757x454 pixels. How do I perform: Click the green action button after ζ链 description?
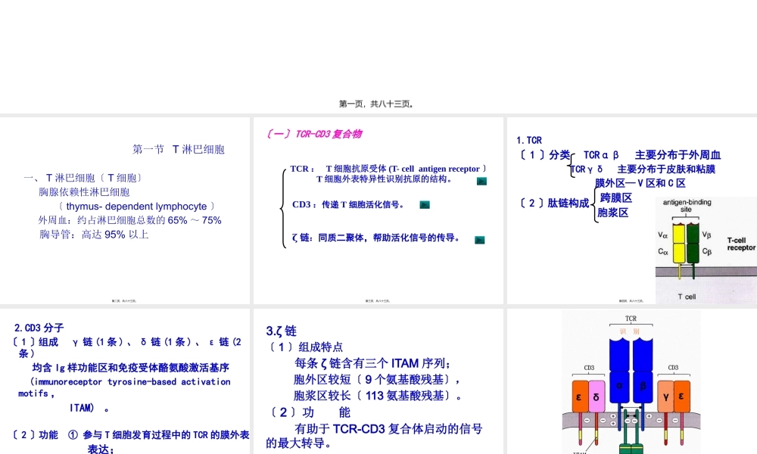click(x=478, y=239)
